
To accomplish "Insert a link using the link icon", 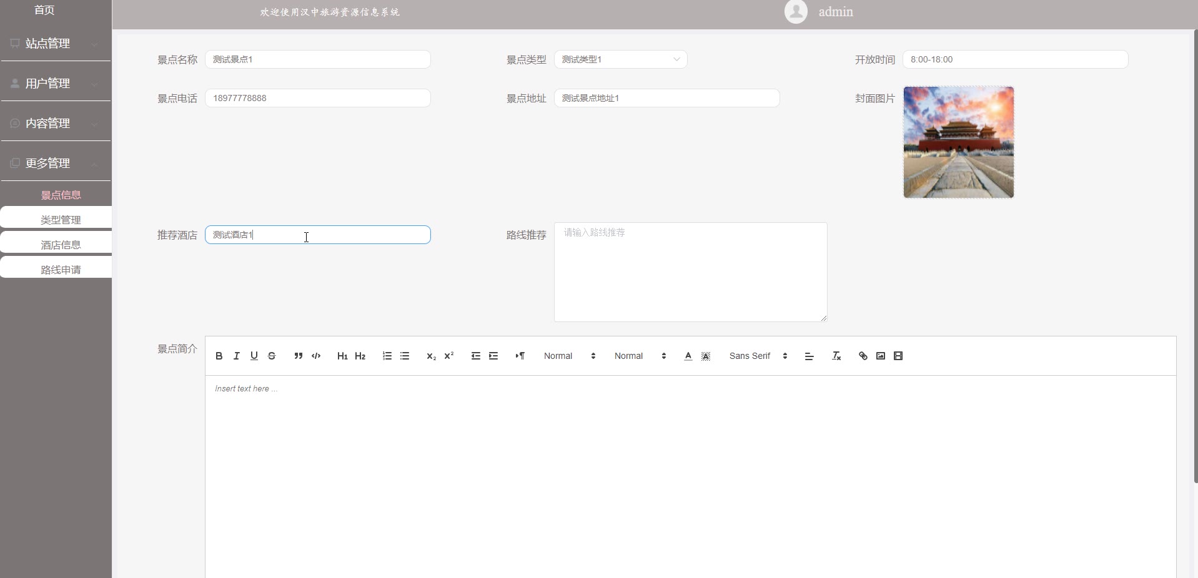I will click(863, 356).
